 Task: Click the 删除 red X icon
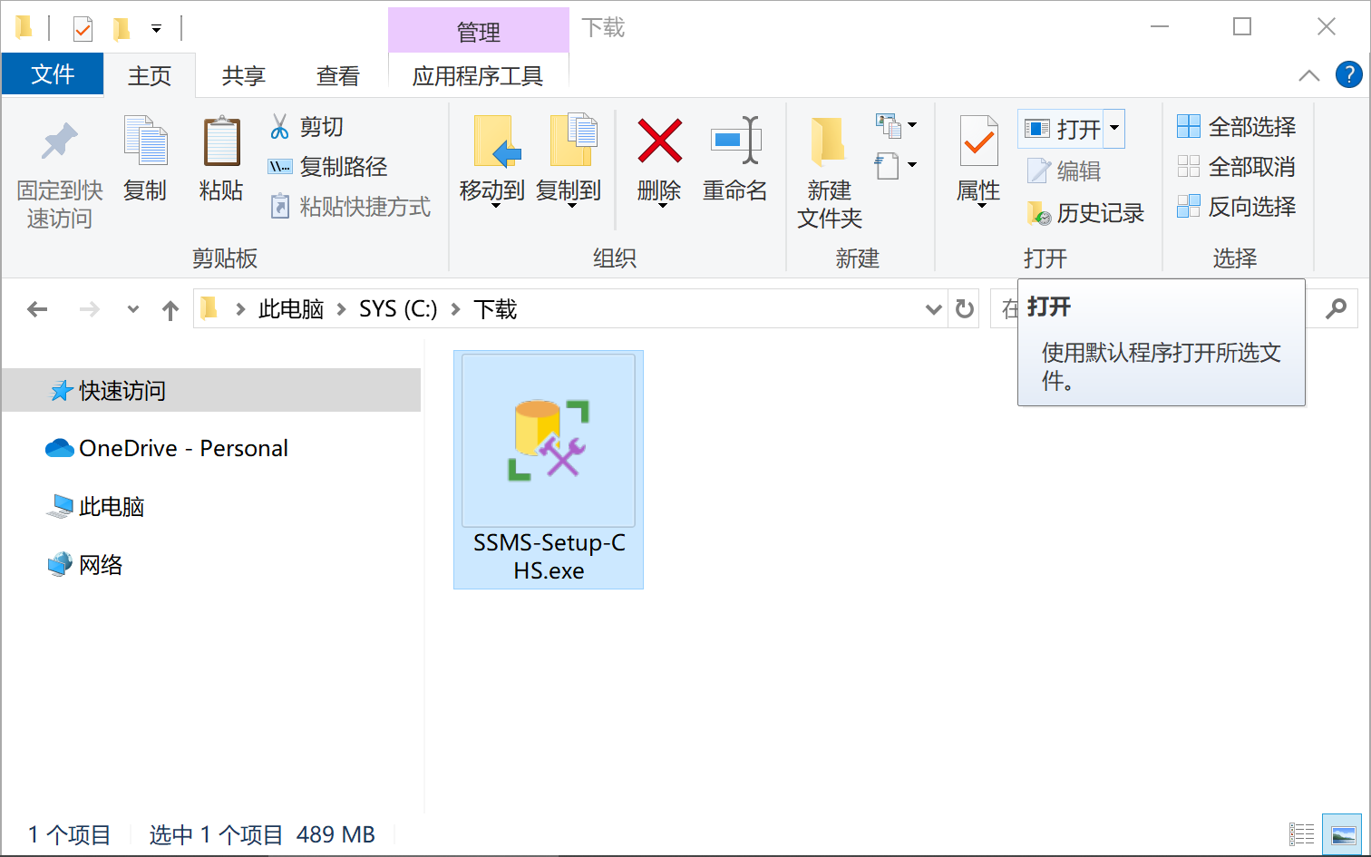coord(659,142)
